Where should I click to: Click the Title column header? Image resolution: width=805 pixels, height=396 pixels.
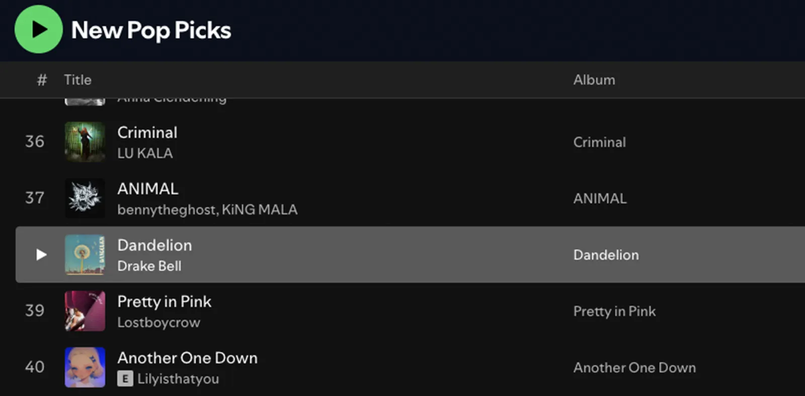click(77, 80)
